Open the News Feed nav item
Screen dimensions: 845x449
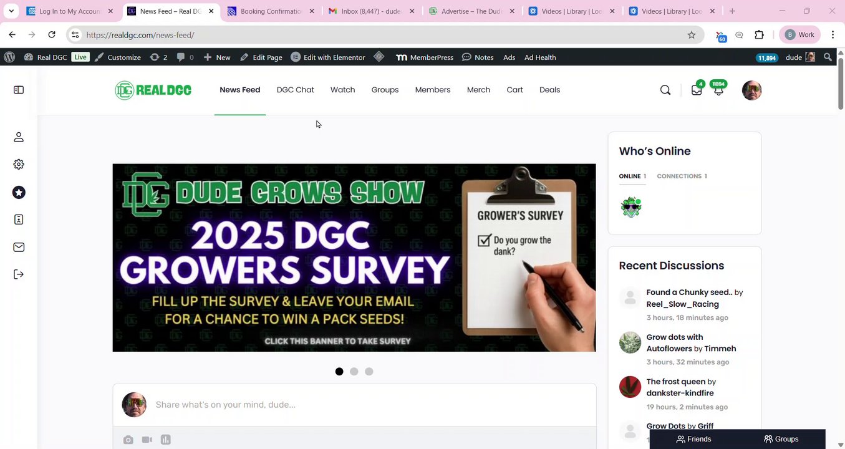tap(239, 90)
